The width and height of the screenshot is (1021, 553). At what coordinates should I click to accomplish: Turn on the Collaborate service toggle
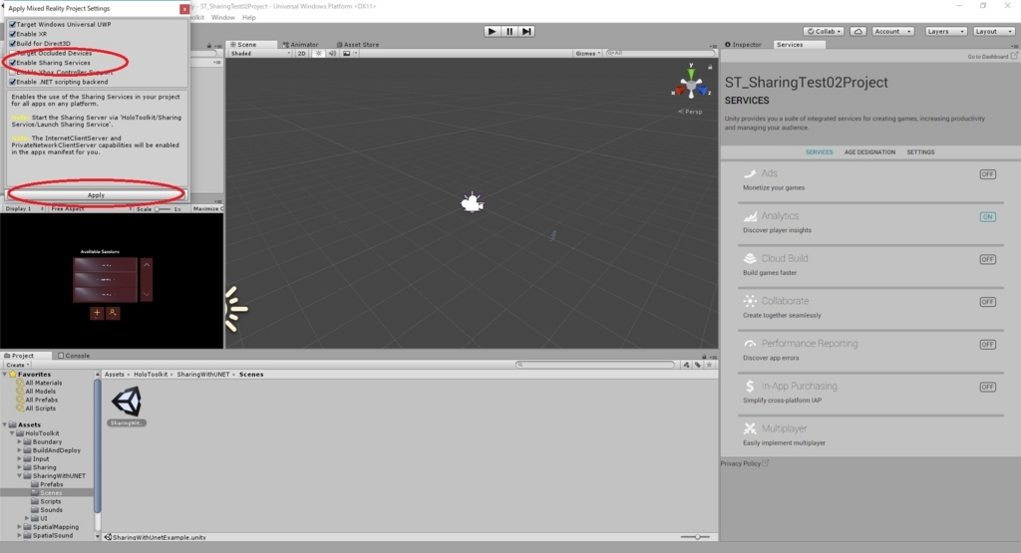tap(988, 302)
